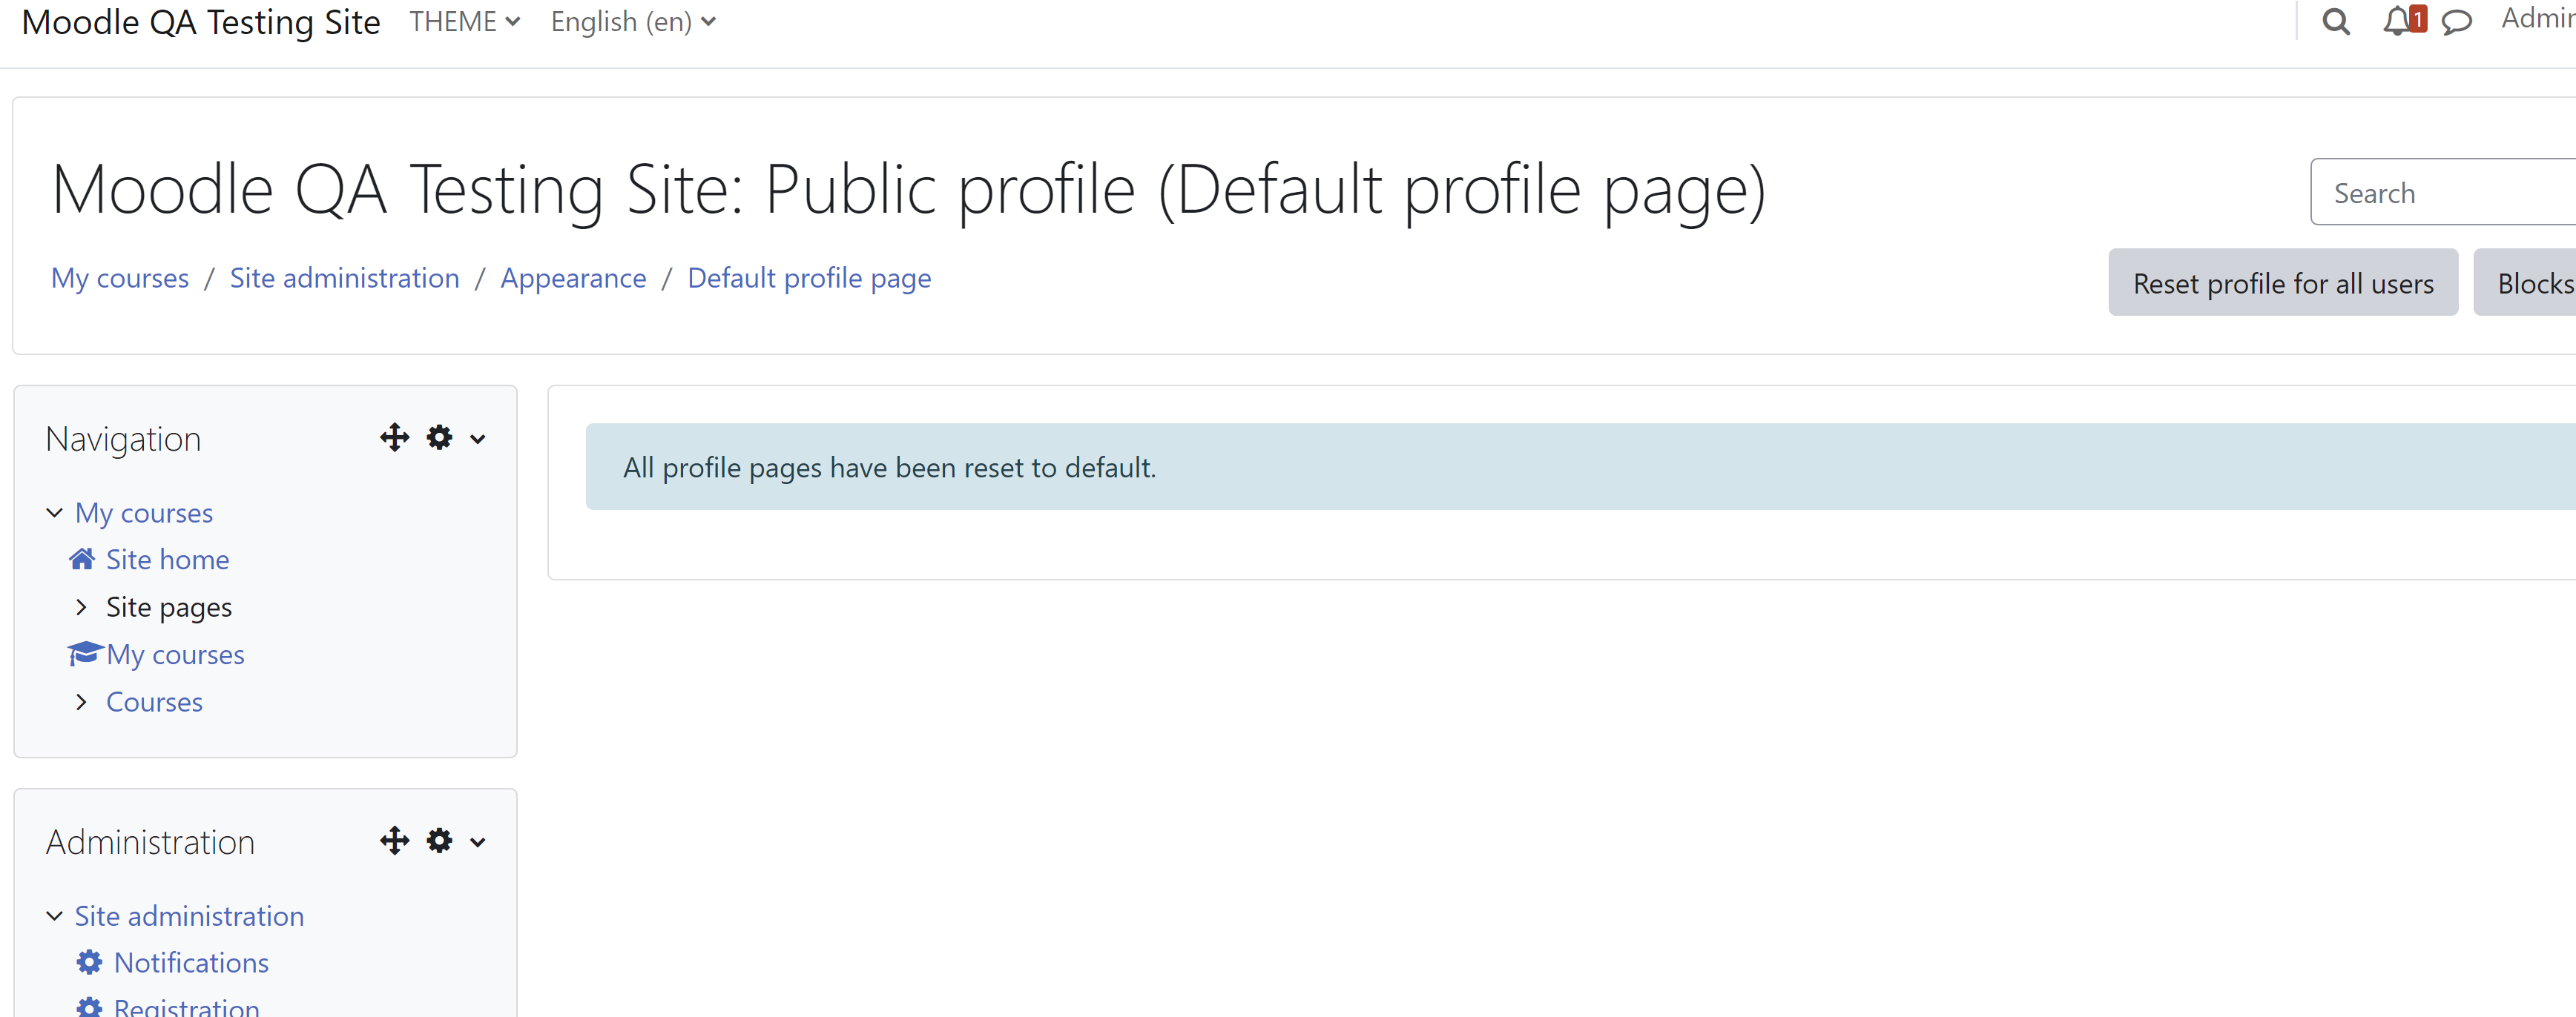Open the THEME dropdown menu

[x=464, y=22]
